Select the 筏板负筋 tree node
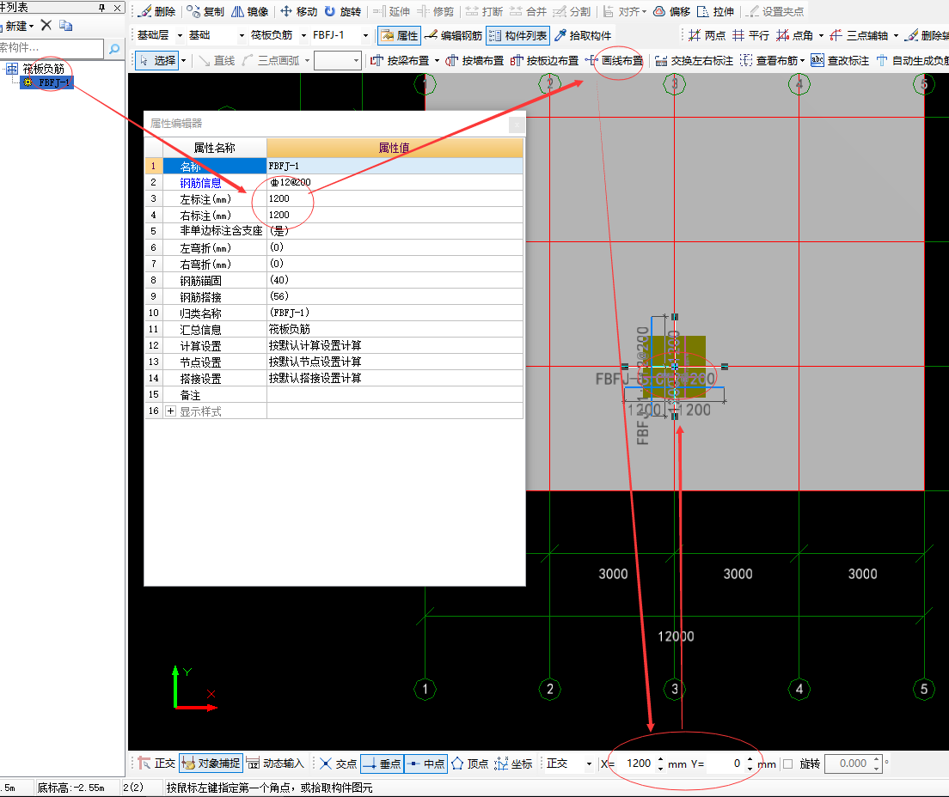The image size is (949, 797). coord(44,69)
